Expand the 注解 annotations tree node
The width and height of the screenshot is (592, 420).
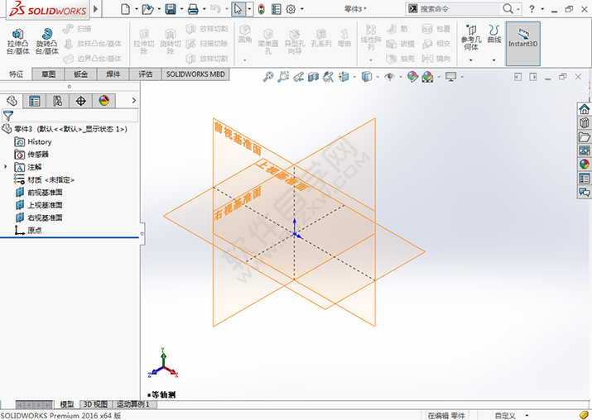6,167
